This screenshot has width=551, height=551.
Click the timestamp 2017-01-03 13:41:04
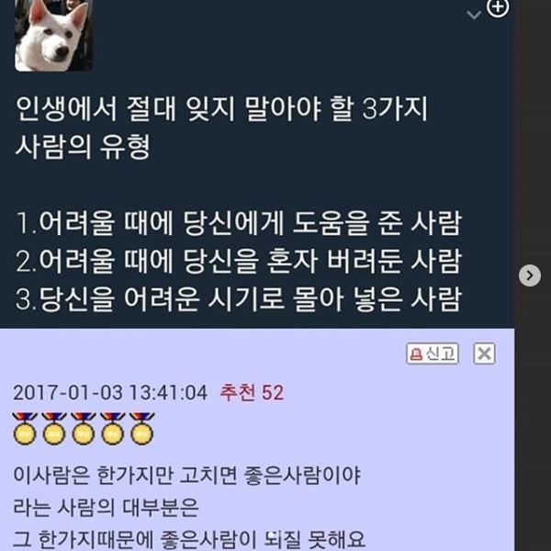point(110,393)
